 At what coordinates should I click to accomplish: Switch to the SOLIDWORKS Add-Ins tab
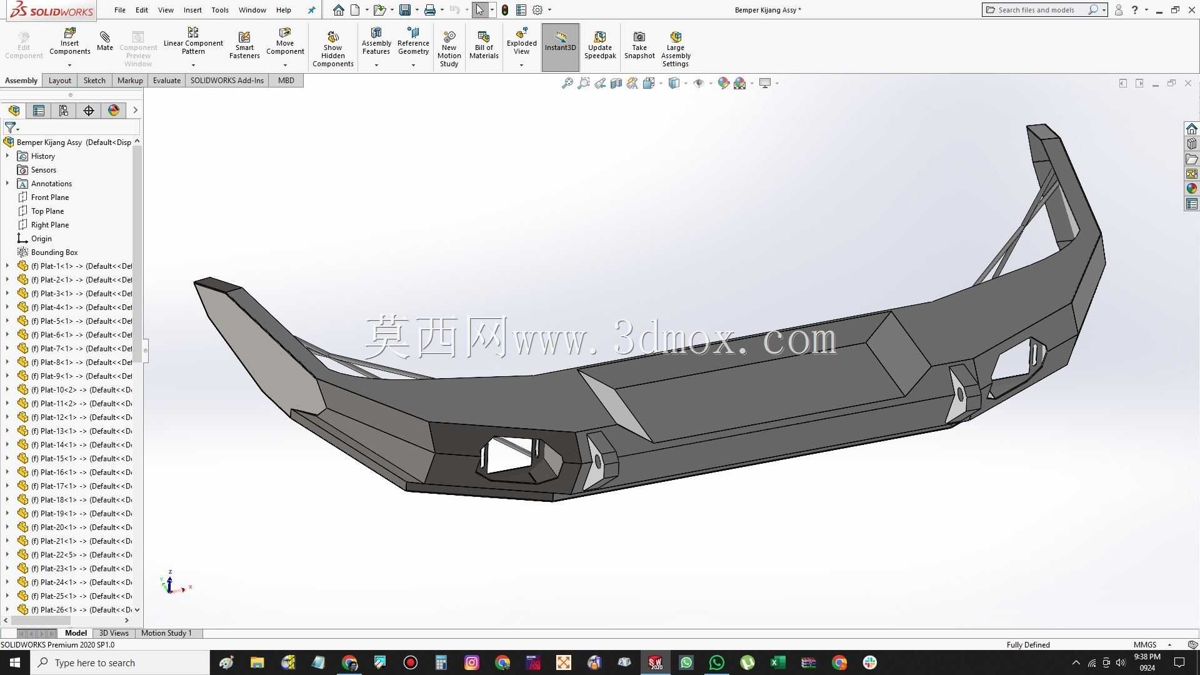coord(227,81)
